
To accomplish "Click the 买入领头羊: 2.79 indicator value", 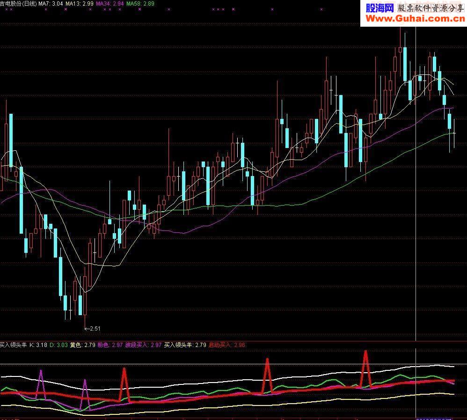I will pos(185,345).
